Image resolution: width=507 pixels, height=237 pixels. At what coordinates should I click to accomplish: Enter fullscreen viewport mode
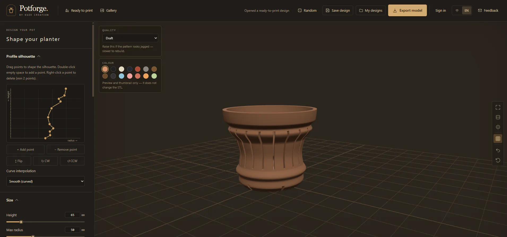pyautogui.click(x=498, y=107)
